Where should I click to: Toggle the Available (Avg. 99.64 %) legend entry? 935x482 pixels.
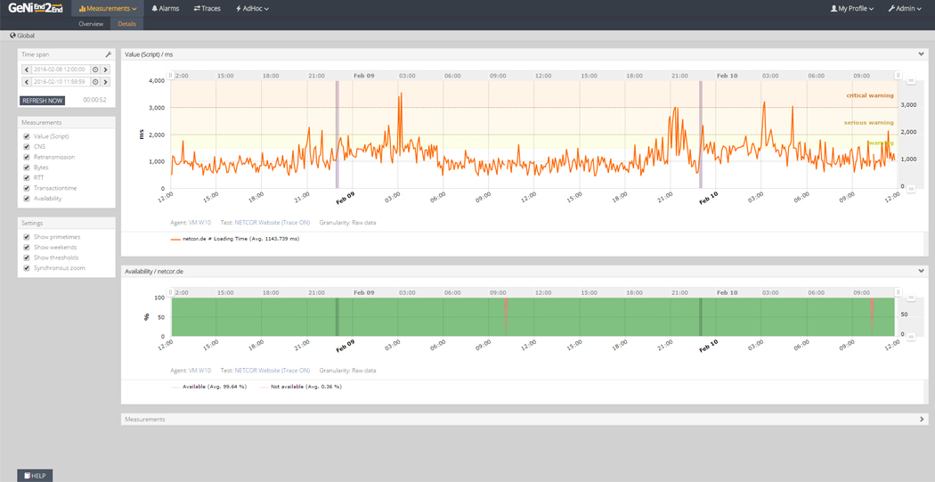point(208,387)
